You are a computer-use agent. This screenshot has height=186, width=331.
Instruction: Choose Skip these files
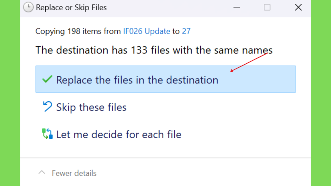[x=91, y=107]
